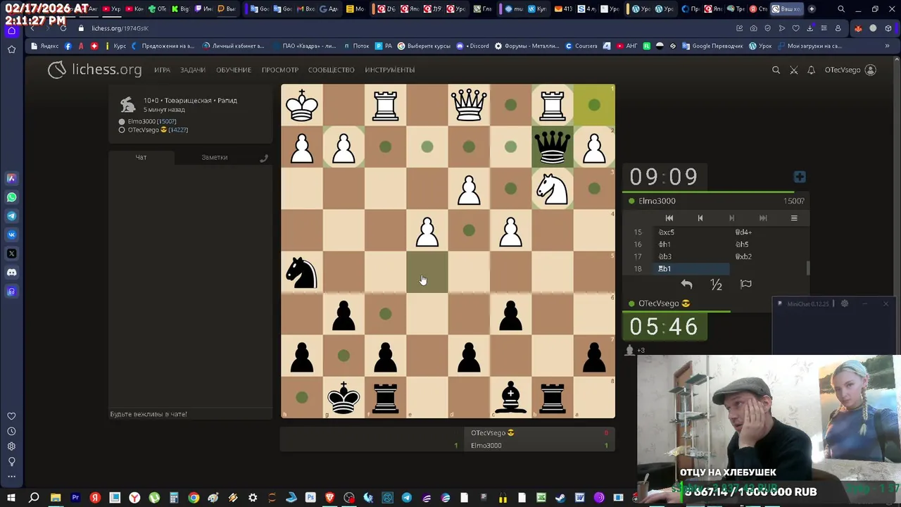901x507 pixels.
Task: Open VK in browser sidebar
Action: (11, 234)
